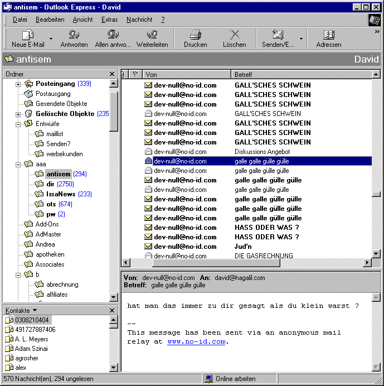Delete the message with the Löschen icon
384x386 pixels.
coord(234,35)
